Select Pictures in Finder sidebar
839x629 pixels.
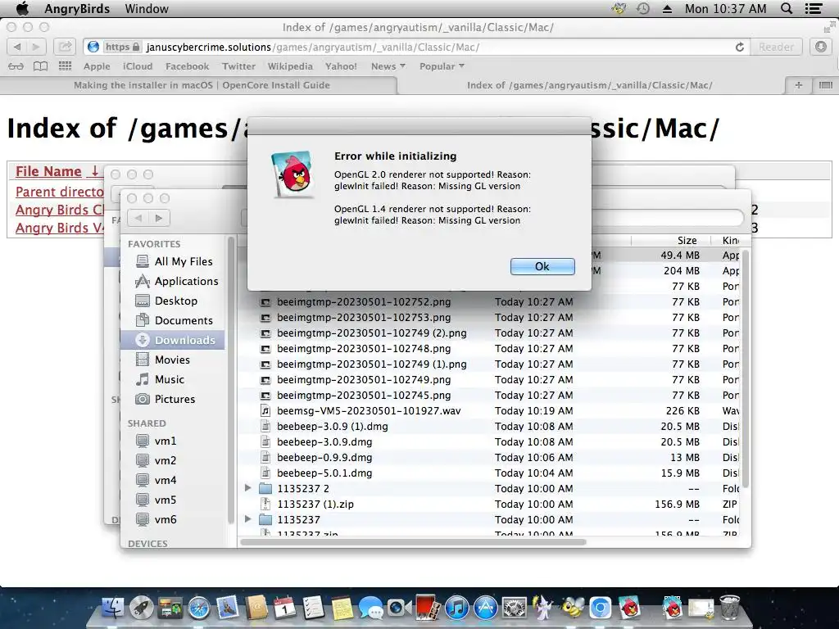[x=172, y=399]
